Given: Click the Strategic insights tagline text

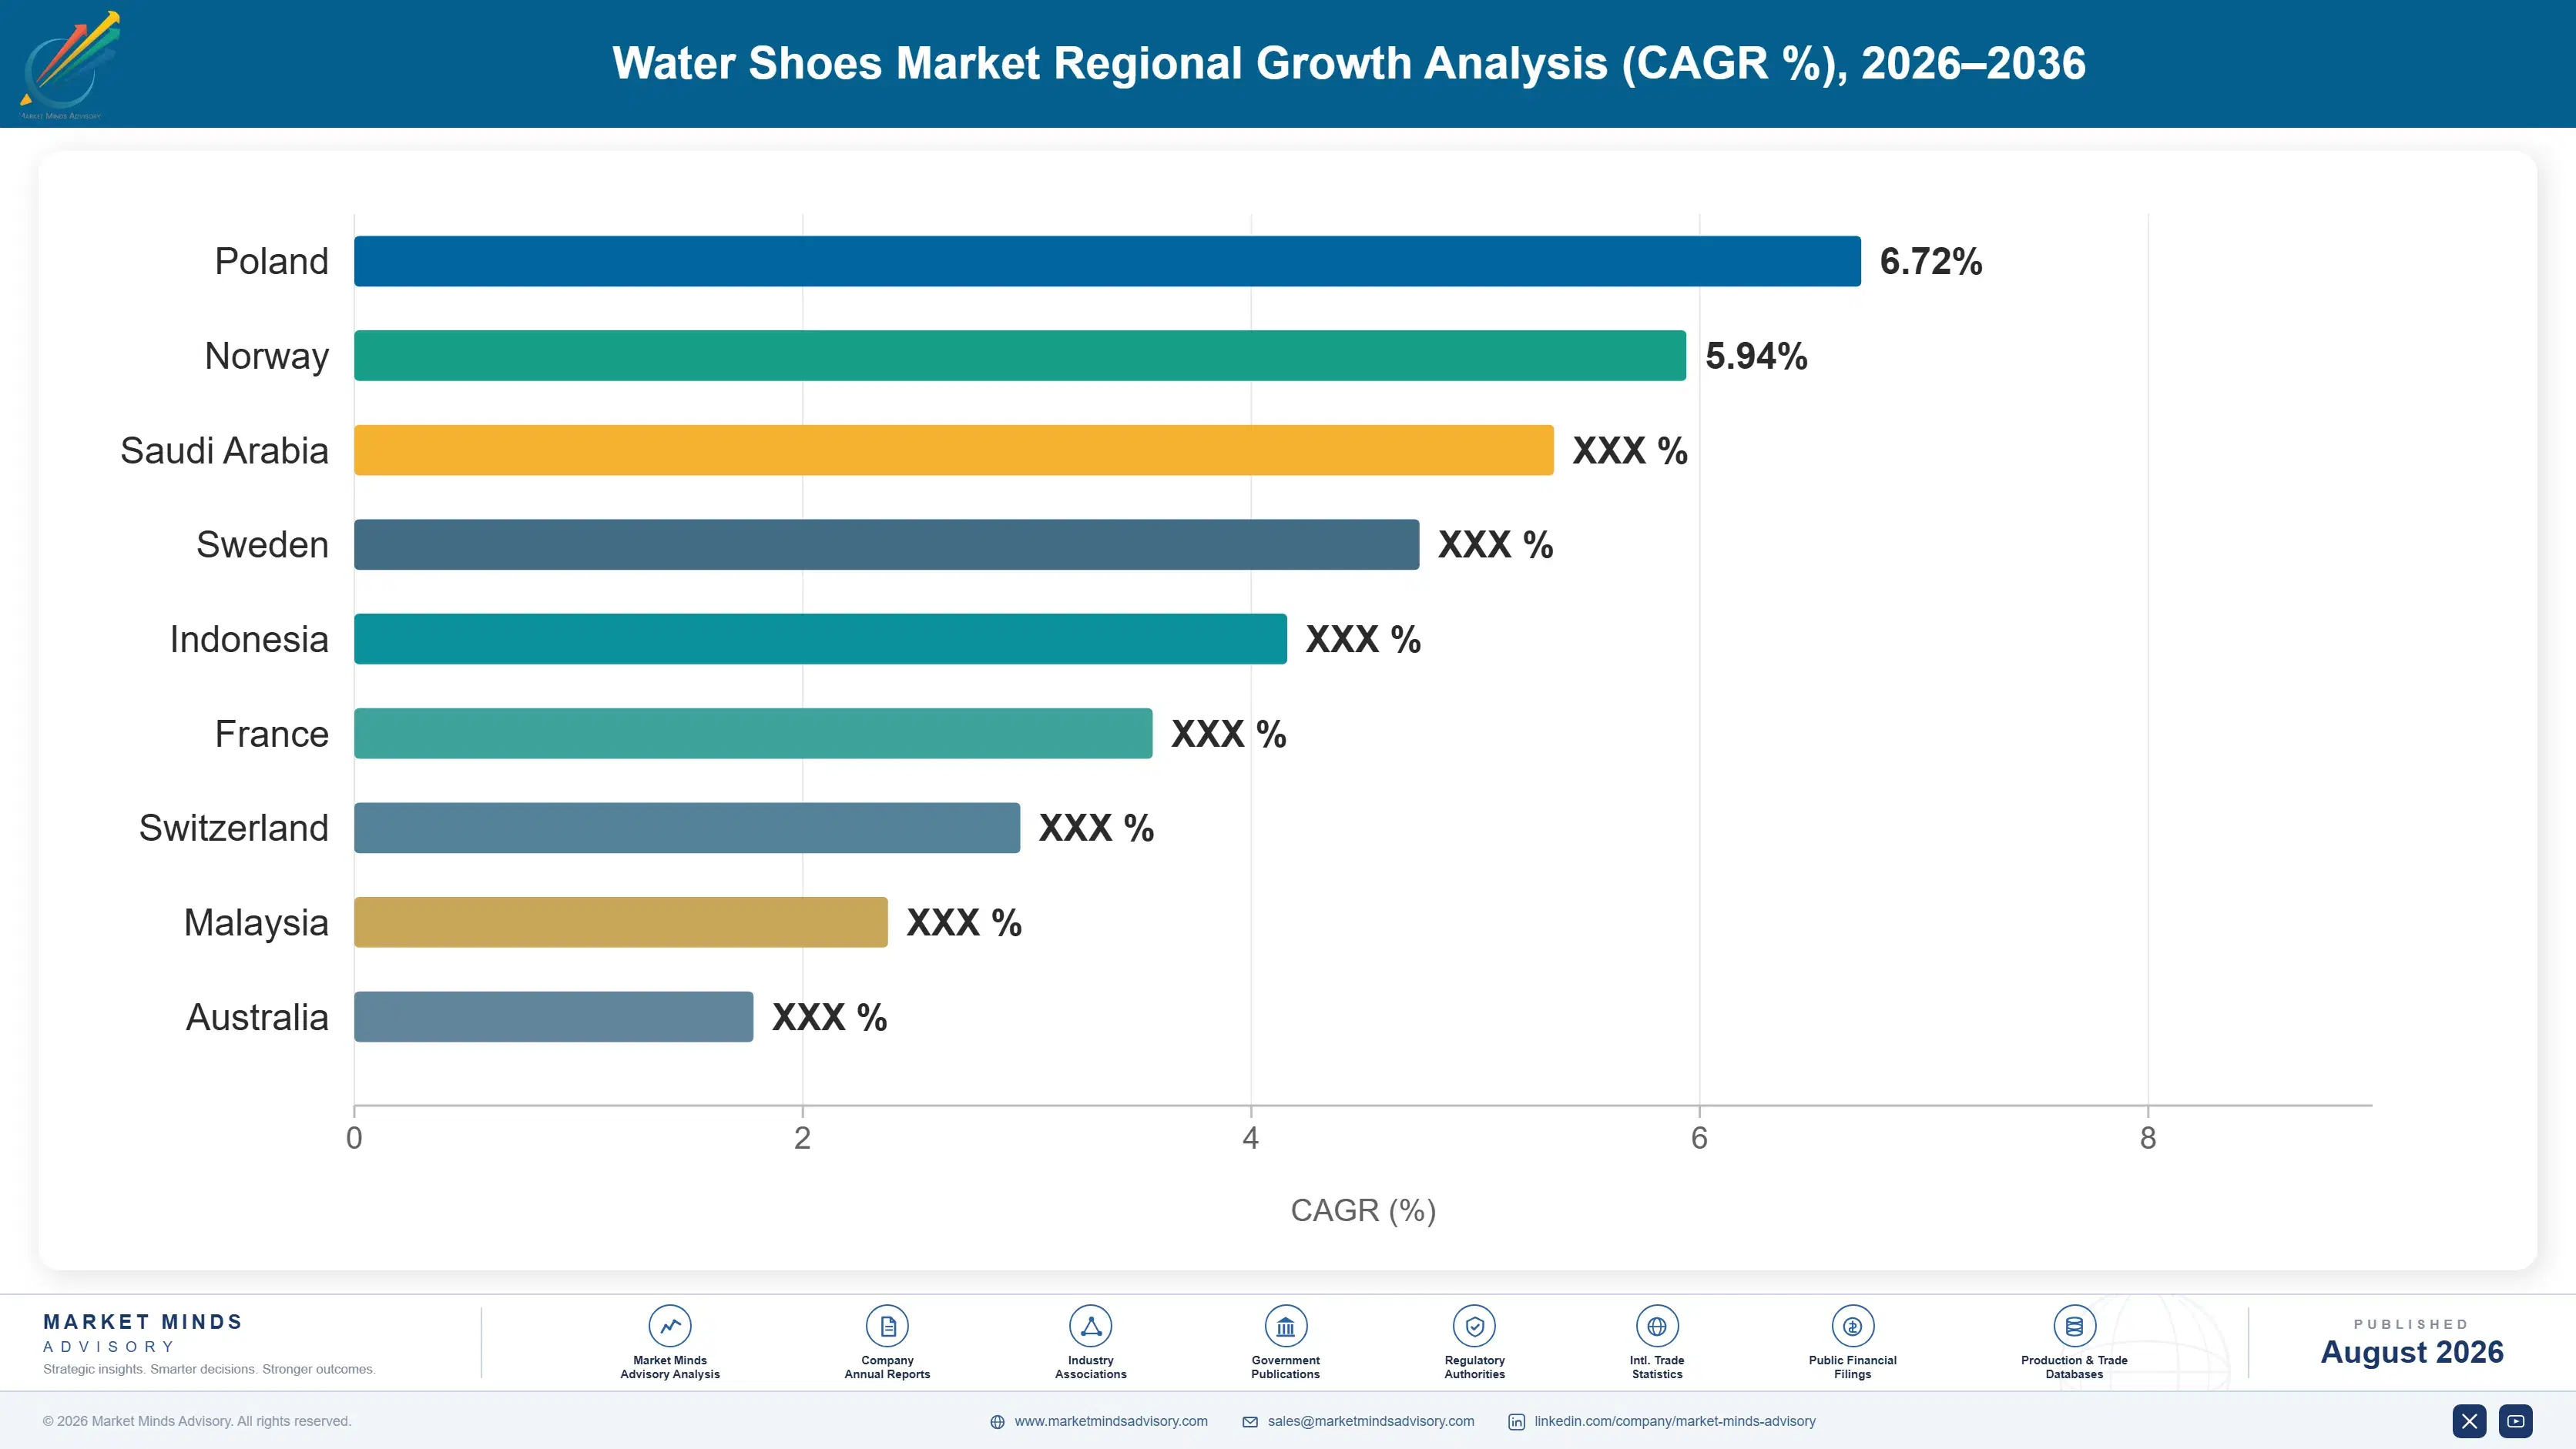Looking at the screenshot, I should pyautogui.click(x=209, y=1369).
